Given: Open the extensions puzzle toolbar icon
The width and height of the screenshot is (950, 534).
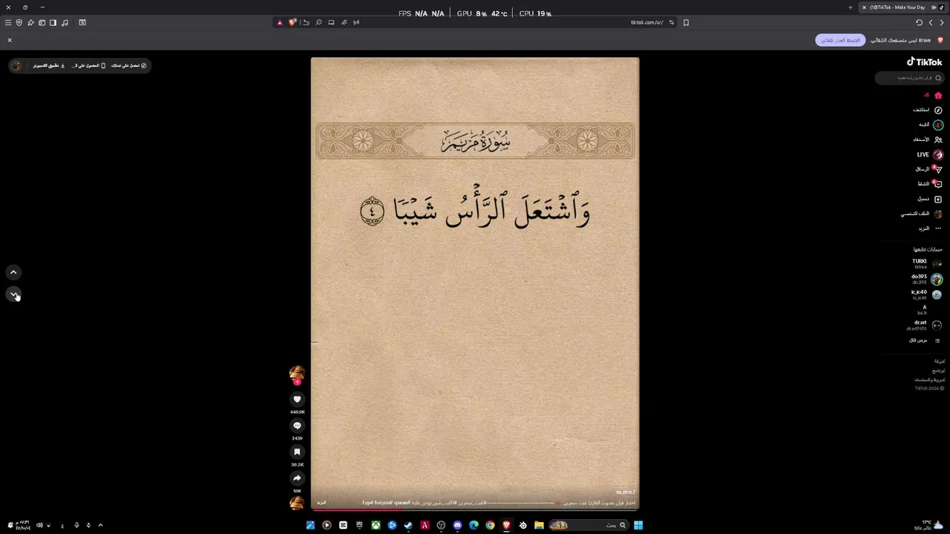Looking at the screenshot, I should point(30,22).
